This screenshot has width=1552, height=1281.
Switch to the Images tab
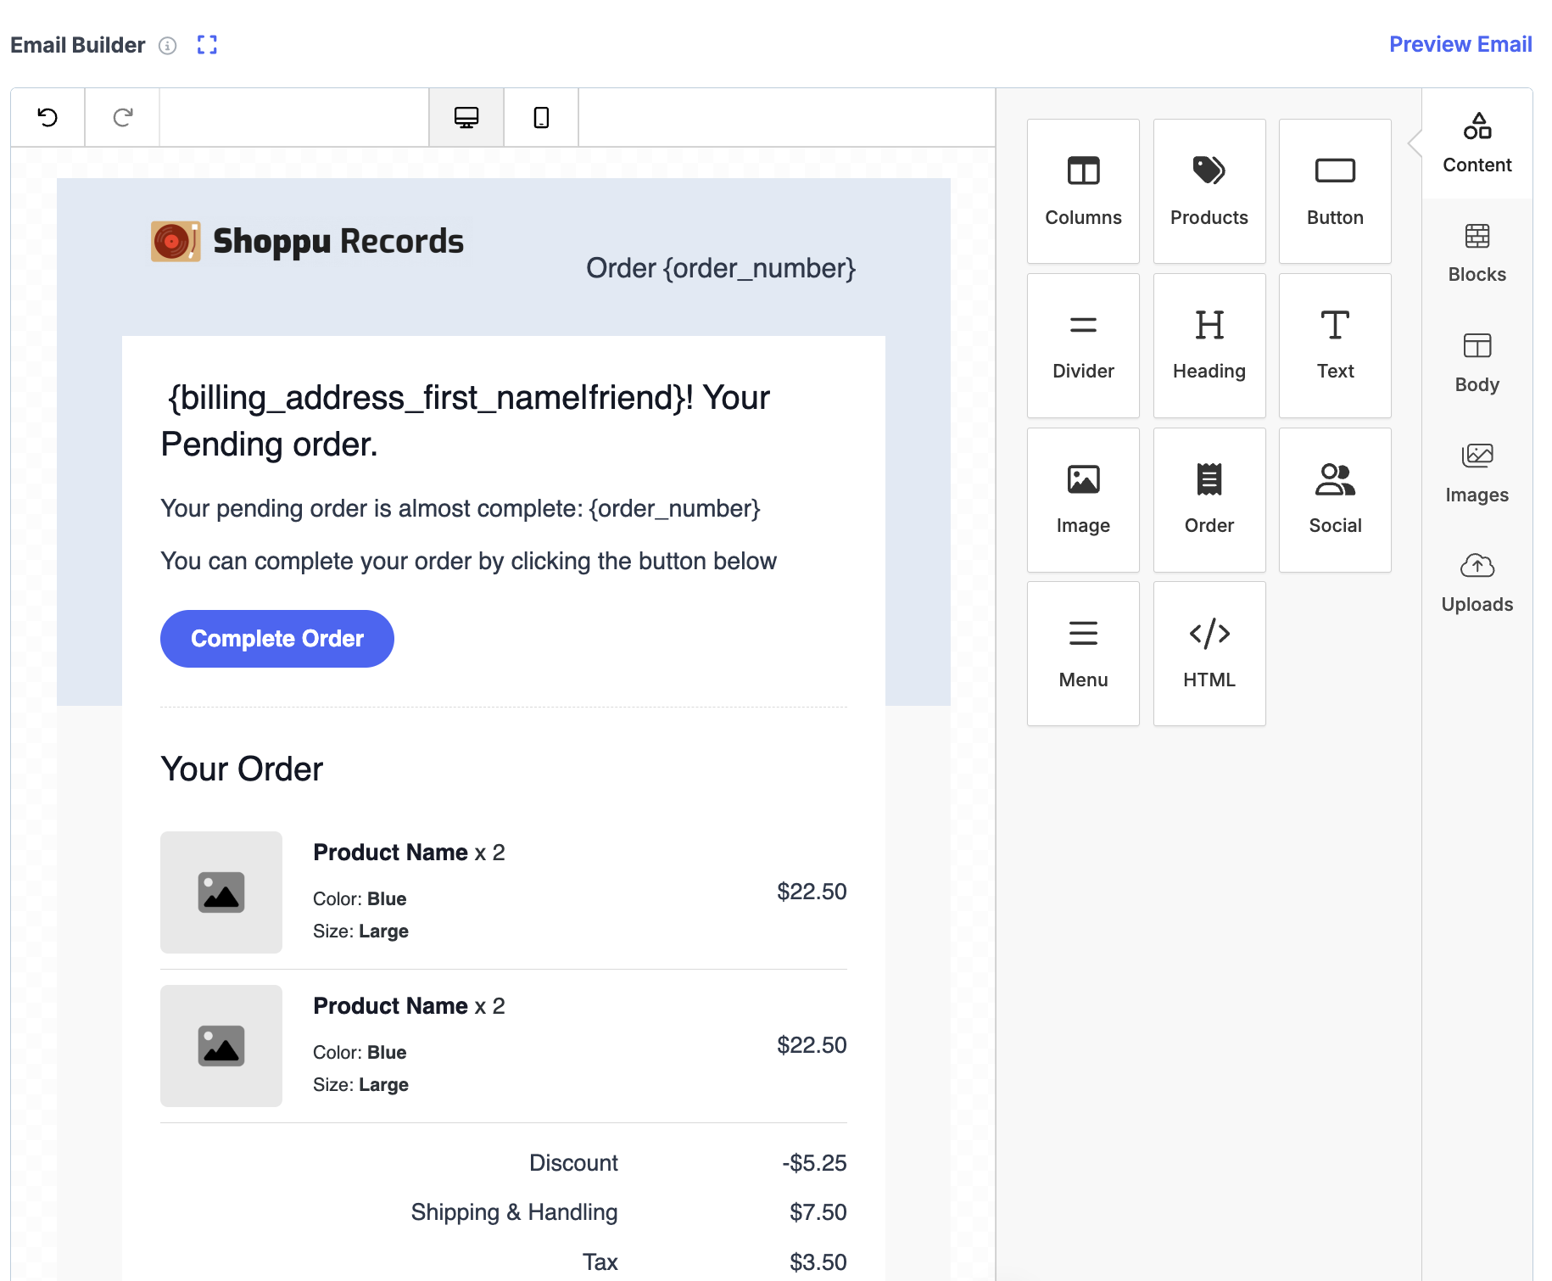coord(1477,473)
